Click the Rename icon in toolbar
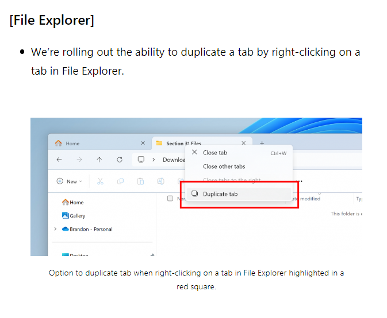The height and width of the screenshot is (318, 387). tap(160, 181)
